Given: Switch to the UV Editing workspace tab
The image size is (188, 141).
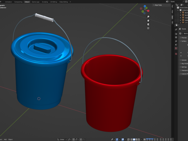Looking at the screenshot, I should [x=54, y=2].
